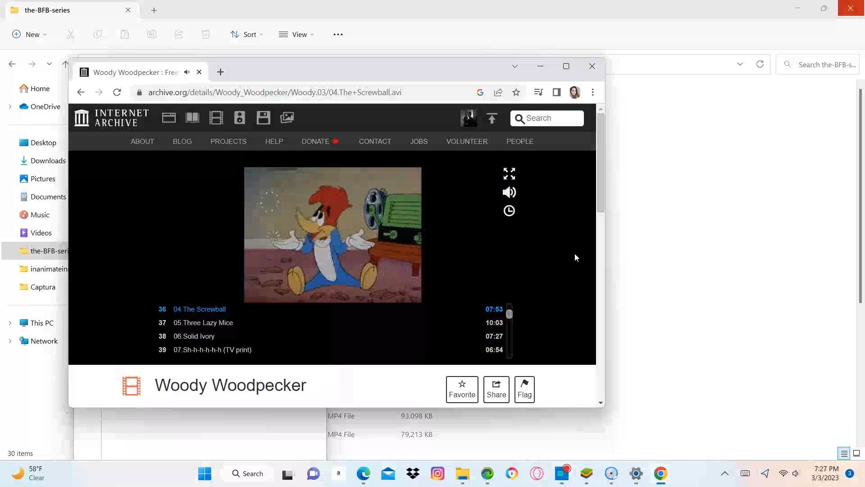The width and height of the screenshot is (865, 487).
Task: Open the CONTACT menu item
Action: [x=375, y=142]
